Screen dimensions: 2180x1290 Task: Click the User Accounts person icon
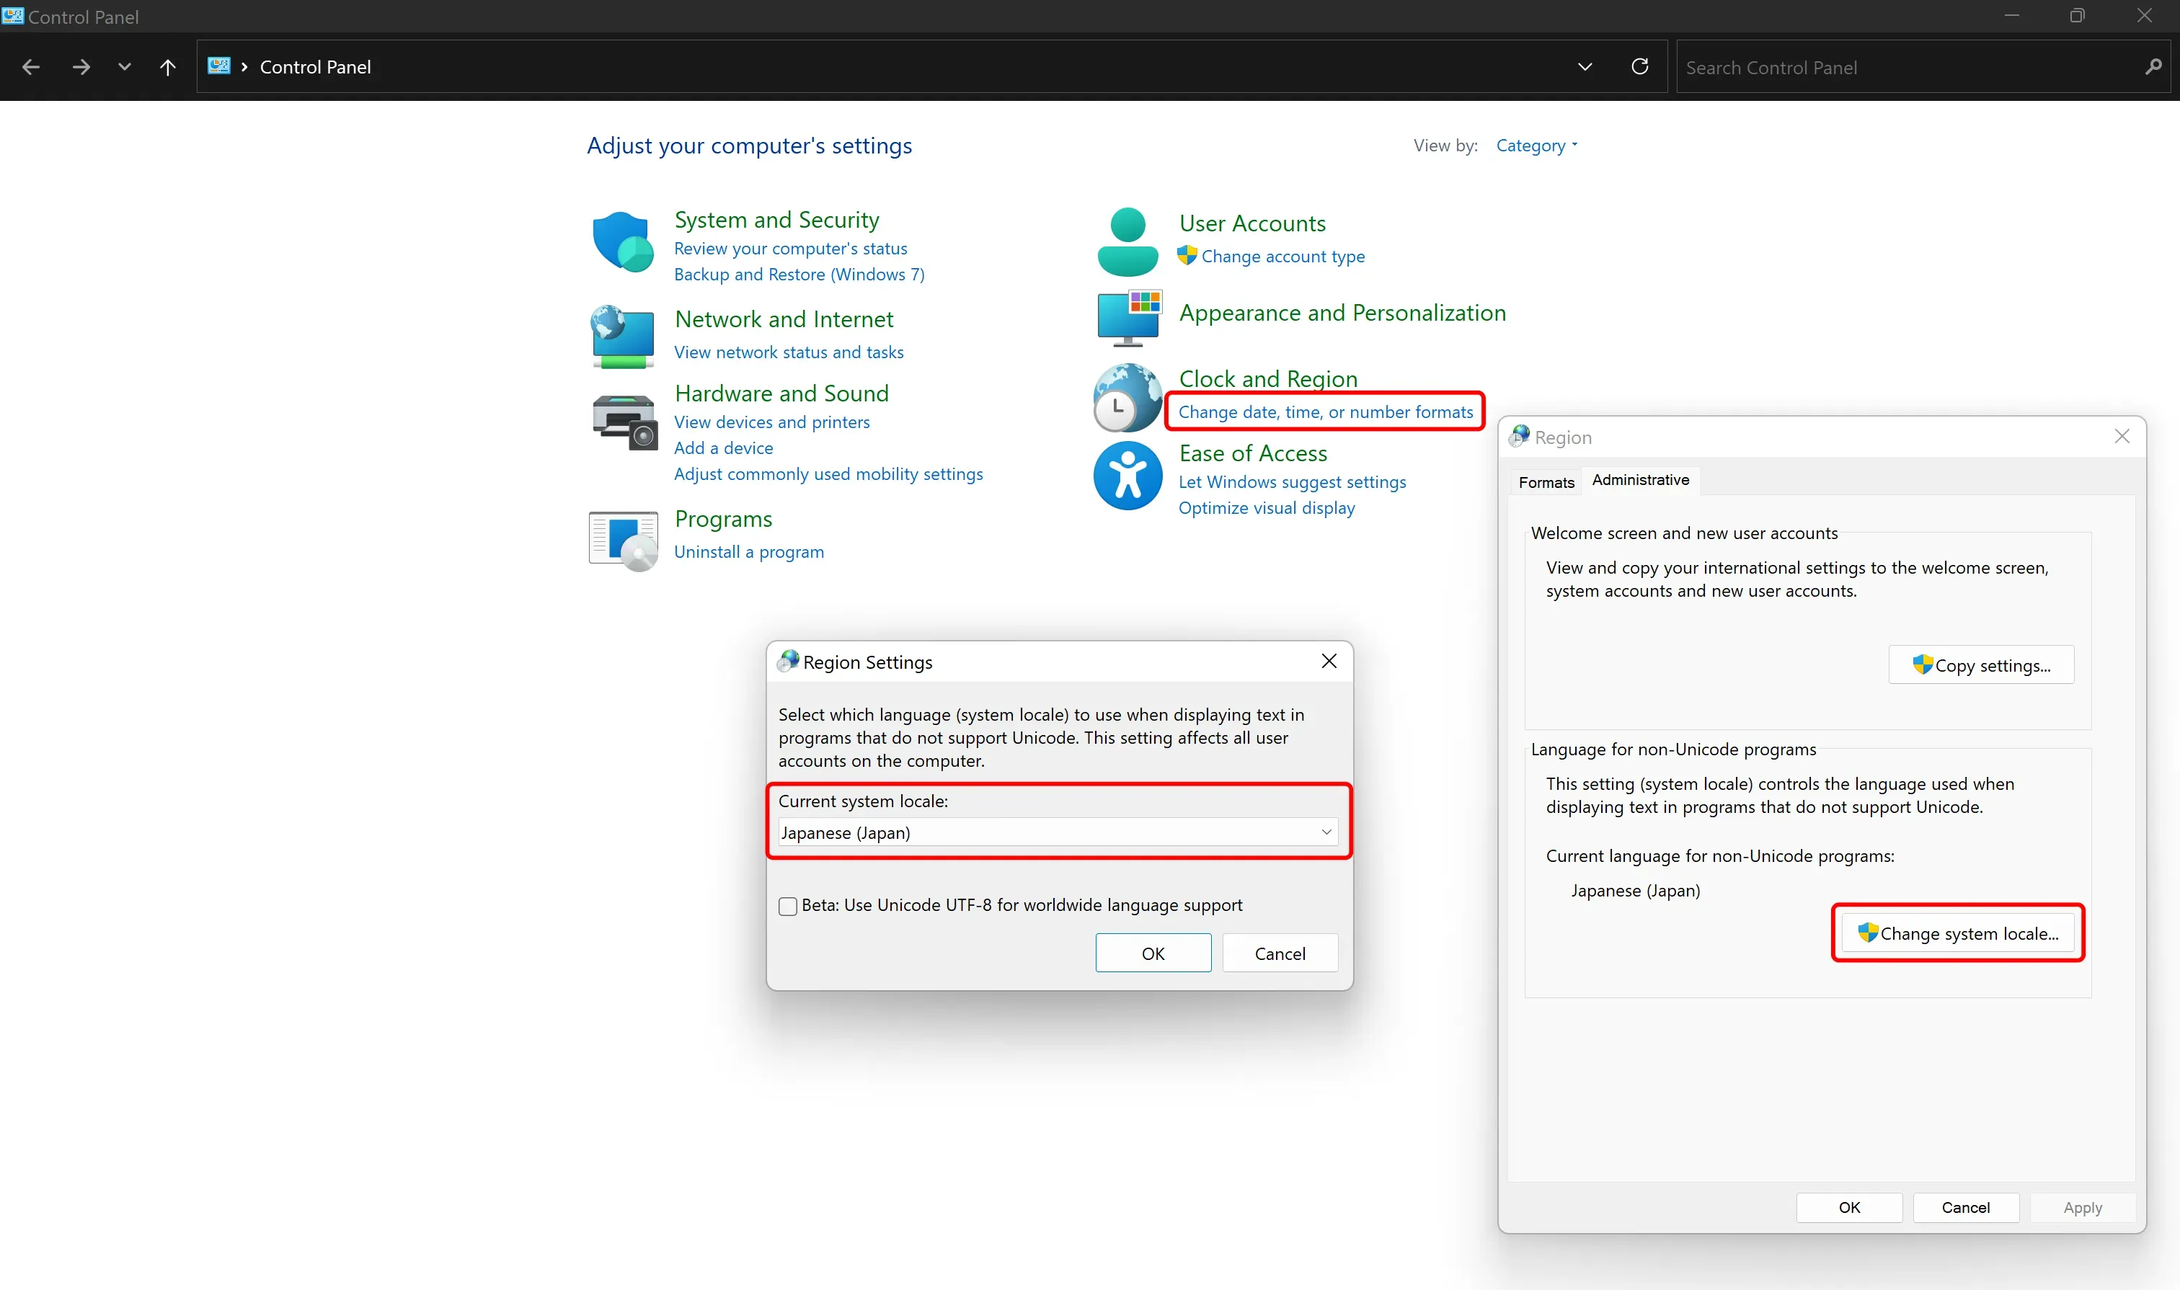tap(1127, 241)
